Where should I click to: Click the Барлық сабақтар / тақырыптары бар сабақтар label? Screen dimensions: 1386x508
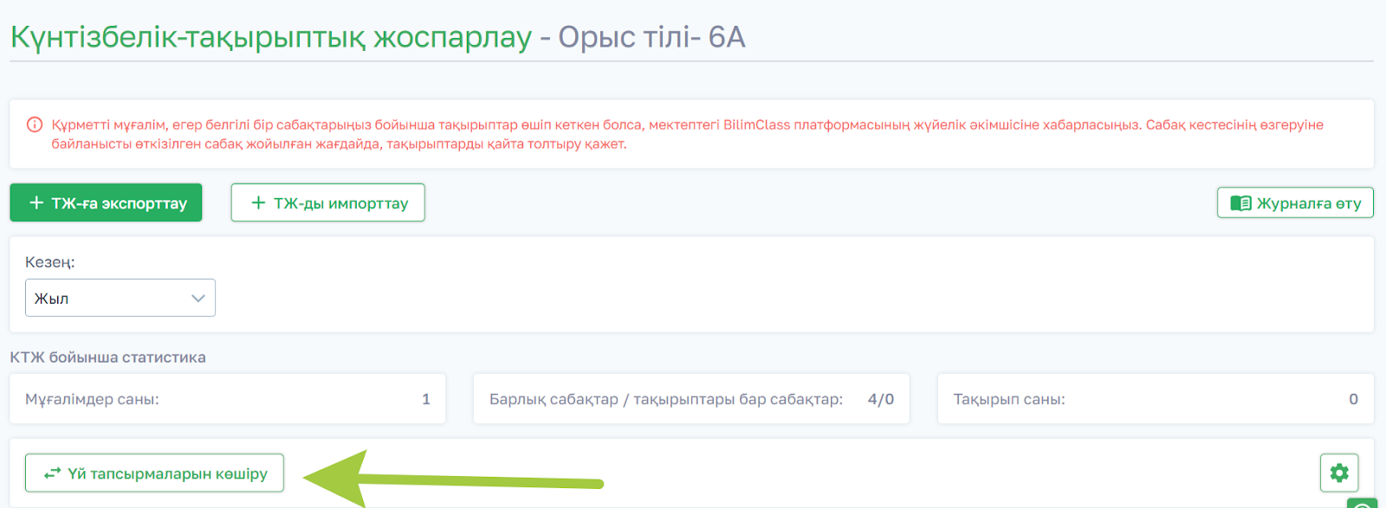[x=666, y=399]
